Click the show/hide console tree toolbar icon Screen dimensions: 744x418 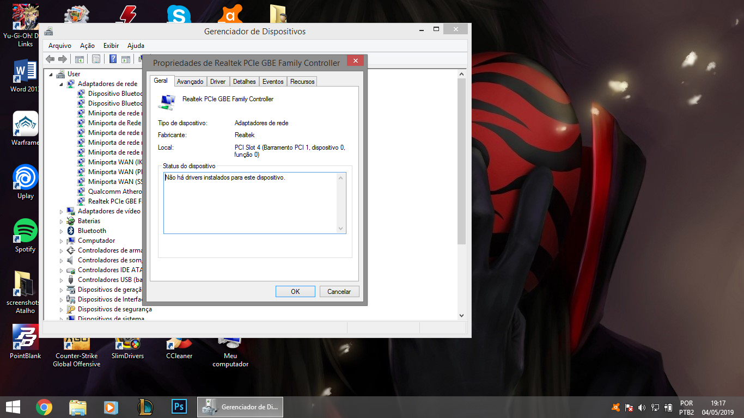[x=80, y=59]
